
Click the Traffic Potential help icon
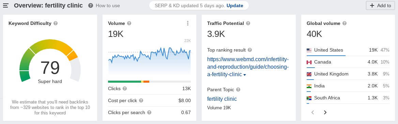point(248,23)
